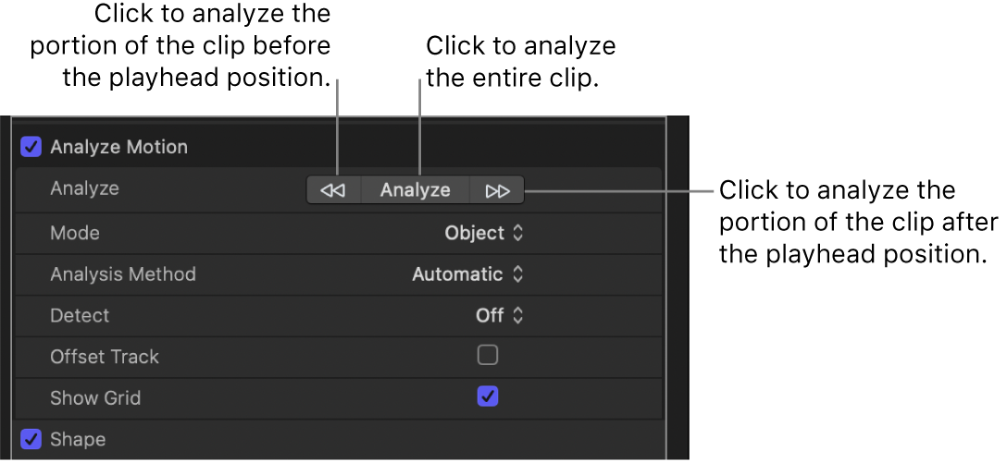Viewport: 1007px width, 462px height.
Task: Click the analyze forward double-arrow button
Action: tap(497, 190)
